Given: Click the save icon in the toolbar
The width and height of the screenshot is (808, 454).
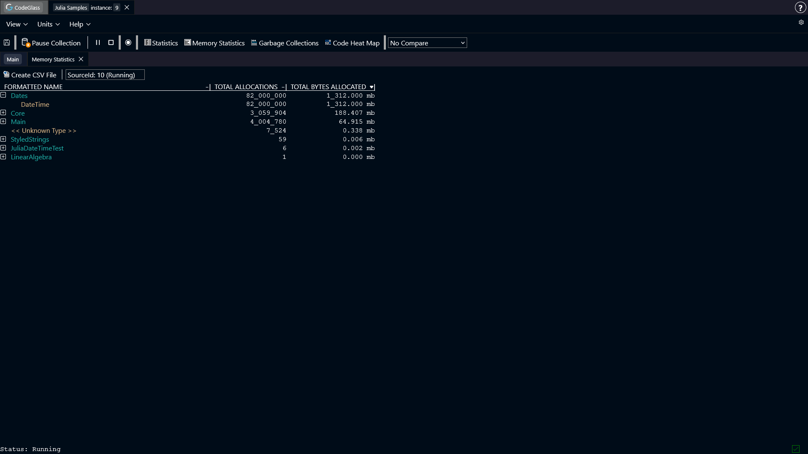Looking at the screenshot, I should tap(7, 42).
